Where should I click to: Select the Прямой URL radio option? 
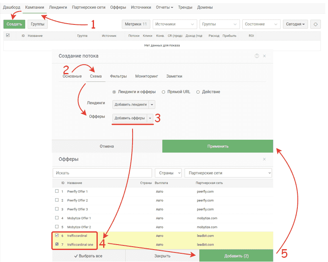pyautogui.click(x=164, y=92)
